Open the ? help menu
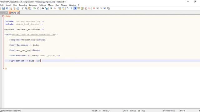 click(78, 5)
